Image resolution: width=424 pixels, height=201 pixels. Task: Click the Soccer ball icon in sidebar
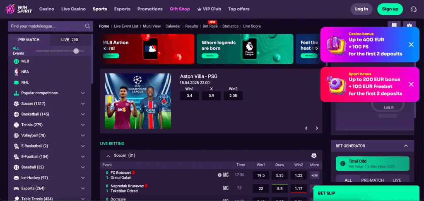pos(16,104)
